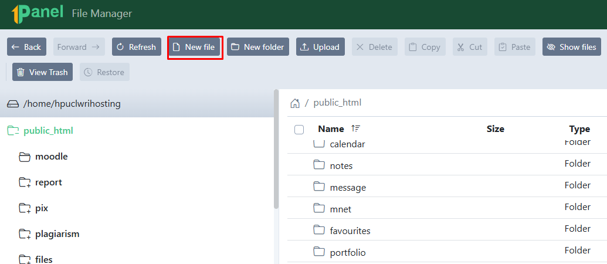Refresh the file listing
607x264 pixels.
click(137, 47)
